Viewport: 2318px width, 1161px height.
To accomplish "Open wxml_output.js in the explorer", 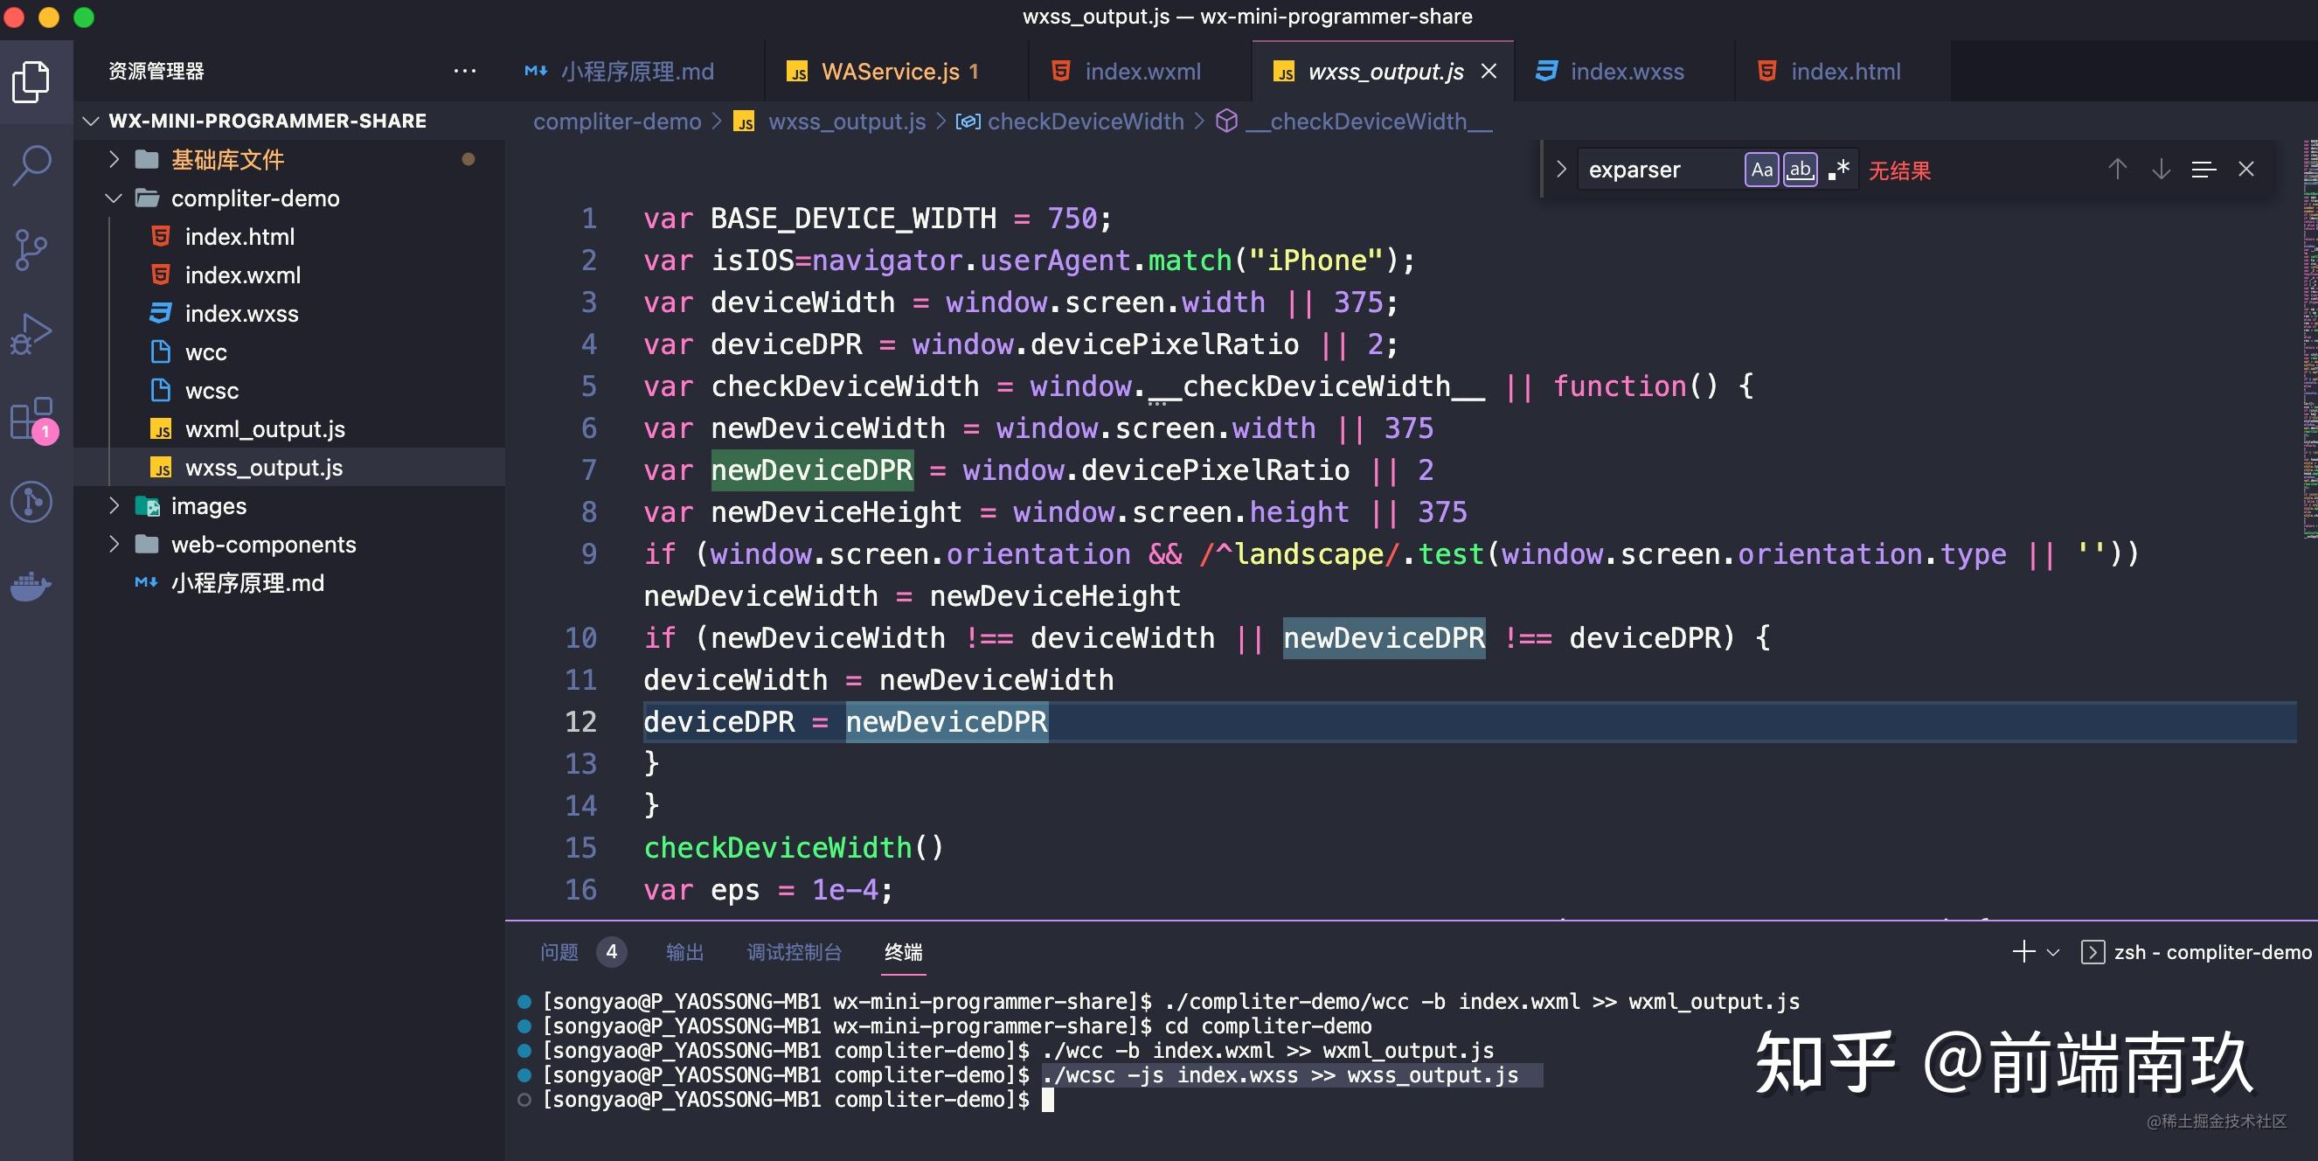I will tap(265, 429).
